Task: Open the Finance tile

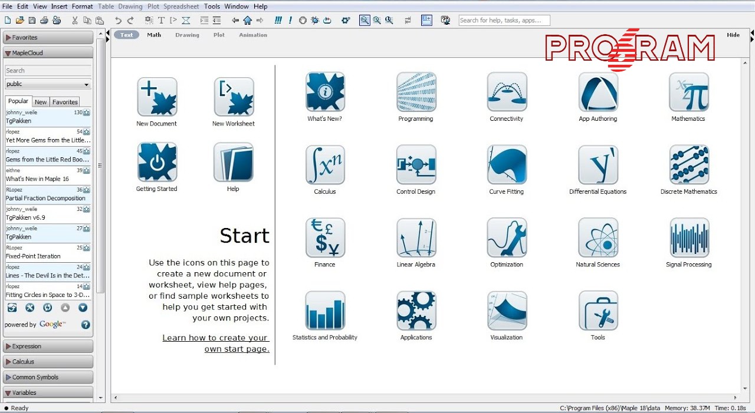Action: pyautogui.click(x=325, y=238)
